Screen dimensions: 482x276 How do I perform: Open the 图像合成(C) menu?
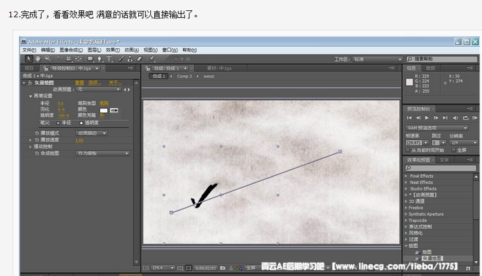[71, 49]
